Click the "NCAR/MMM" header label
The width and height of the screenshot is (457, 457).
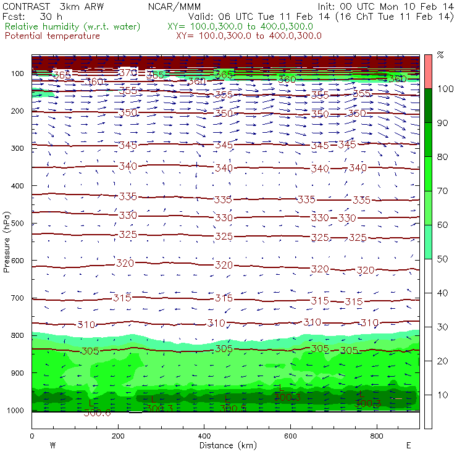click(x=174, y=7)
